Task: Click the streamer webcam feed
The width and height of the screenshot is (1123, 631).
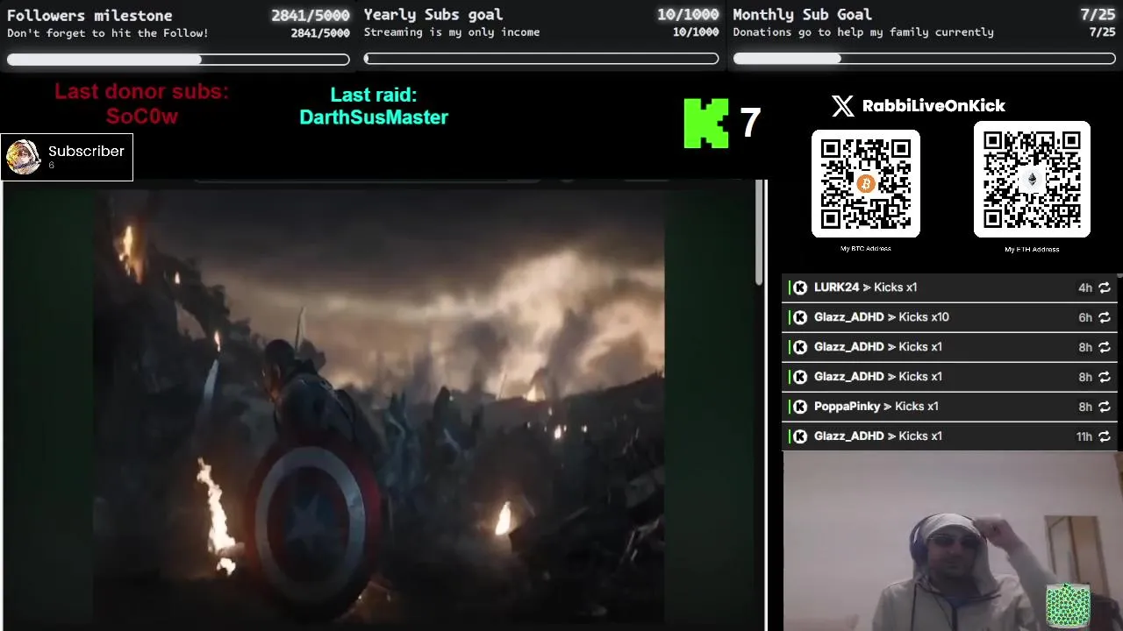Action: pyautogui.click(x=952, y=542)
